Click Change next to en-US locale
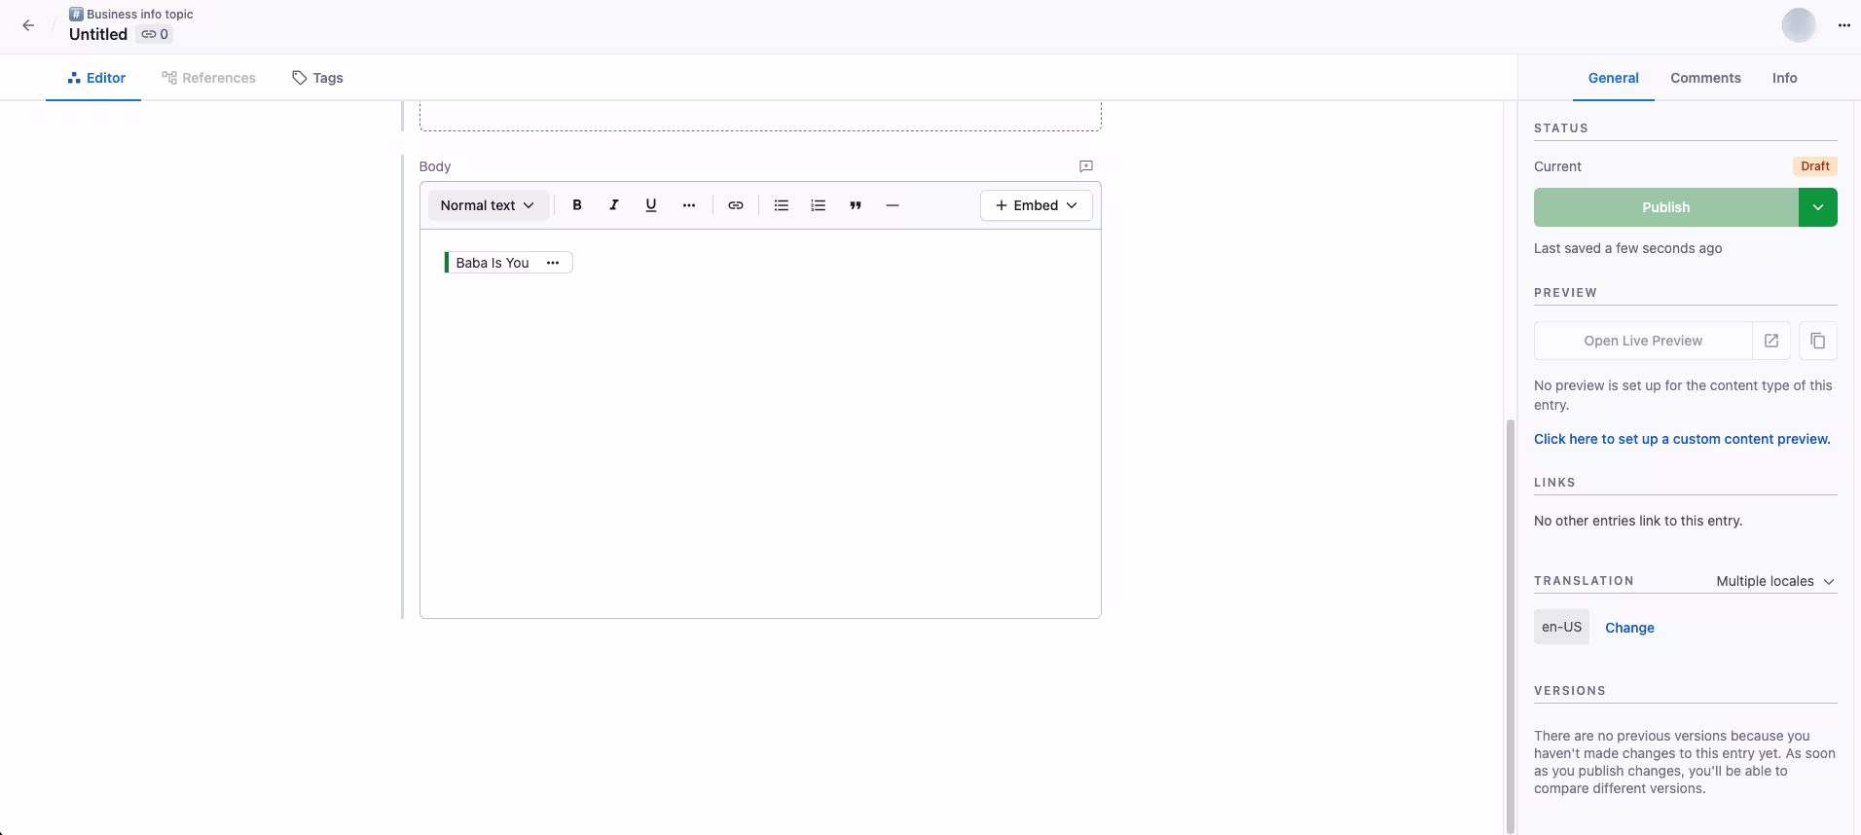Image resolution: width=1861 pixels, height=835 pixels. (1629, 628)
